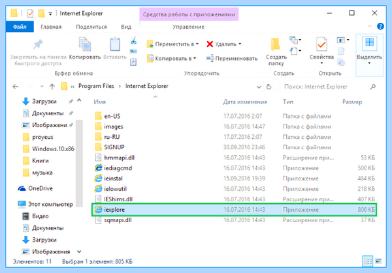The width and height of the screenshot is (392, 273).
Task: Select the hmmapi.dll file
Action: point(235,158)
